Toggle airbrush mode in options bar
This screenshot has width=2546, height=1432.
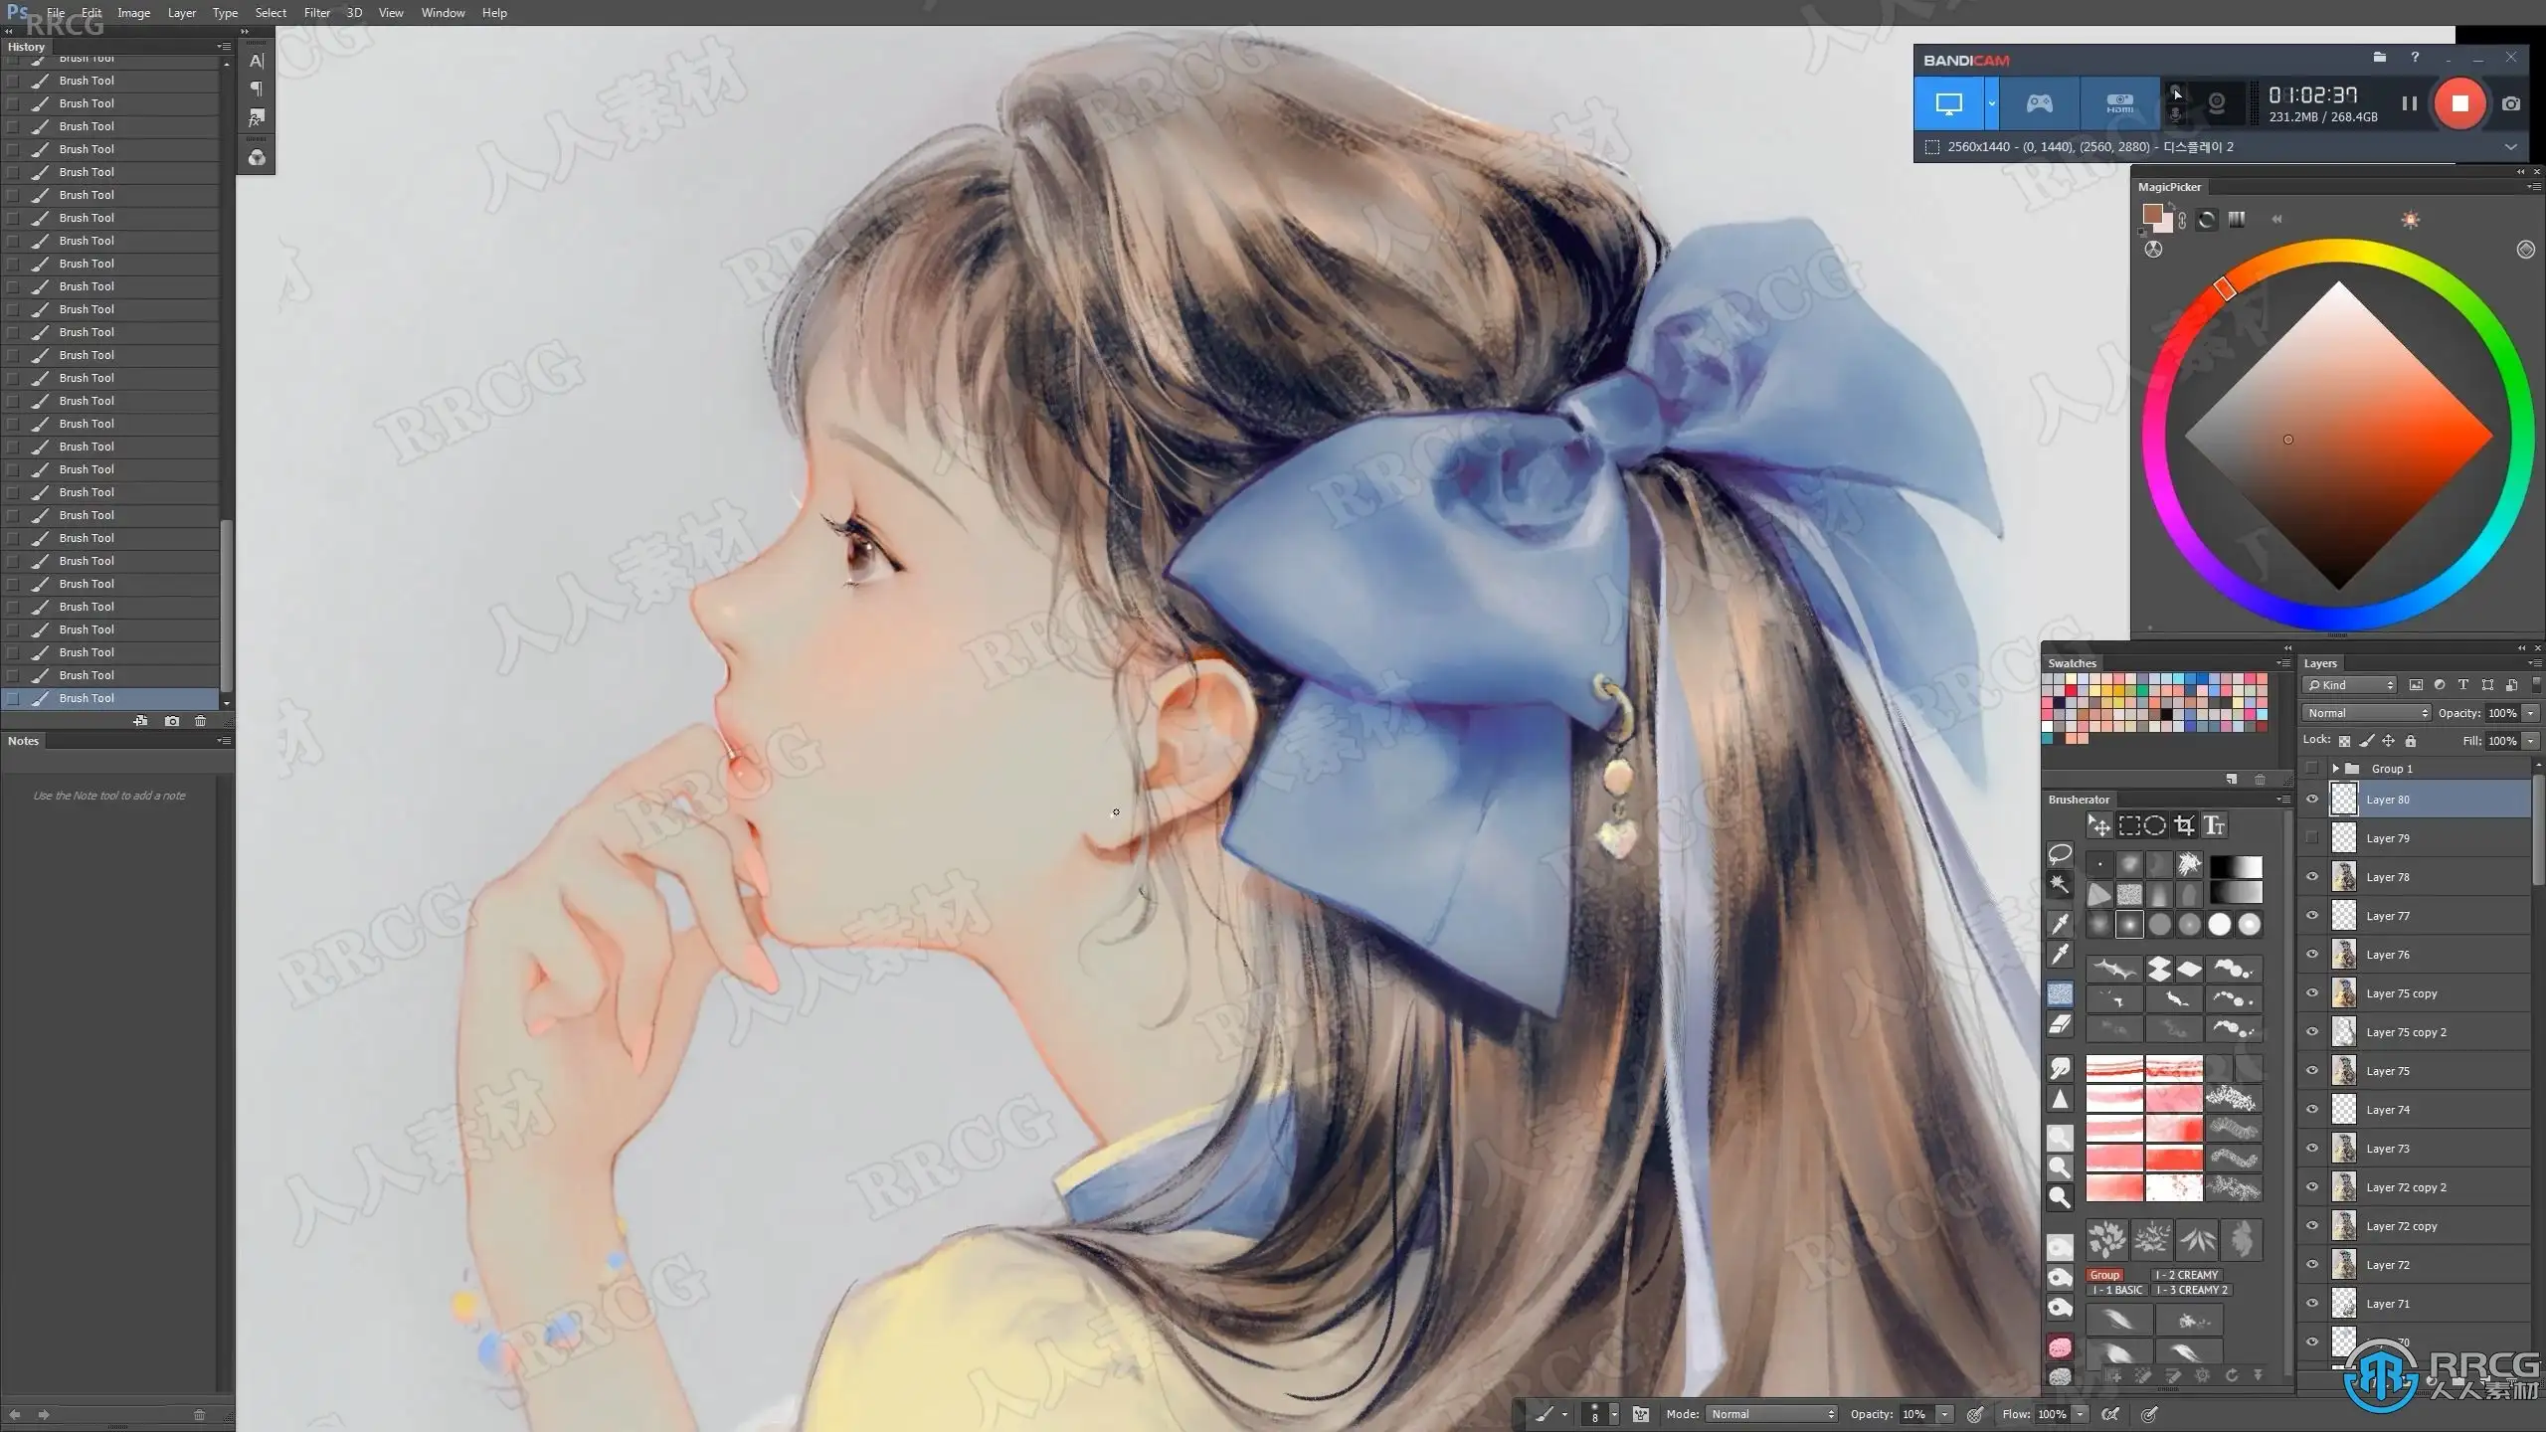click(x=2110, y=1414)
